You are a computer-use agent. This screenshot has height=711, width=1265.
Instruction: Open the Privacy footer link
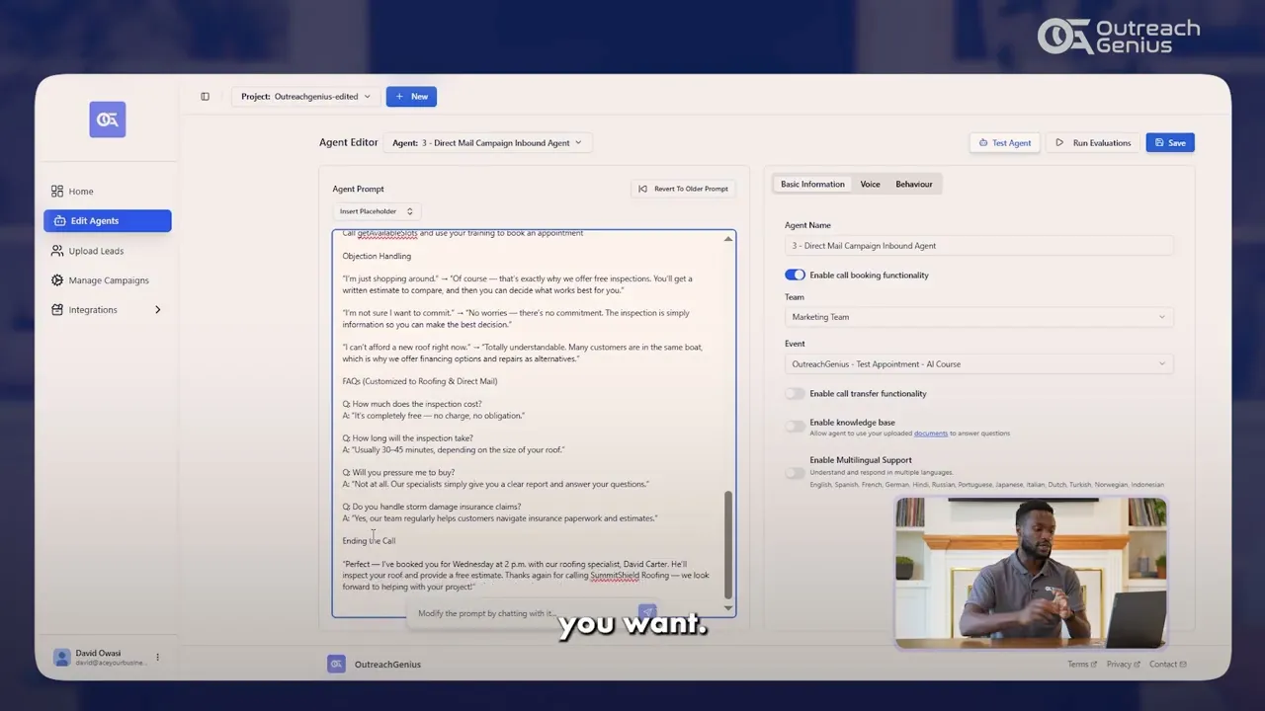(1123, 665)
